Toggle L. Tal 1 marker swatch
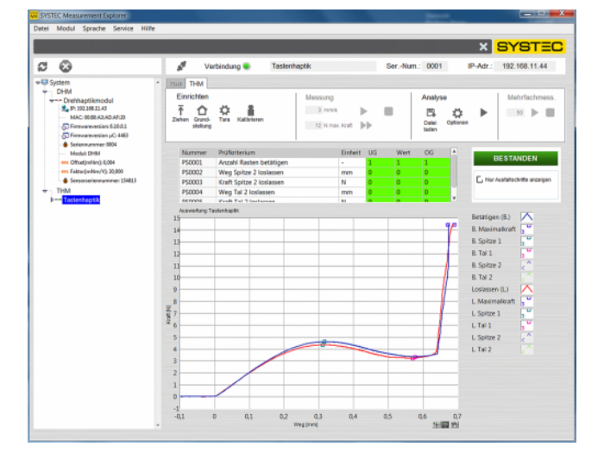This screenshot has width=604, height=453. pyautogui.click(x=526, y=325)
